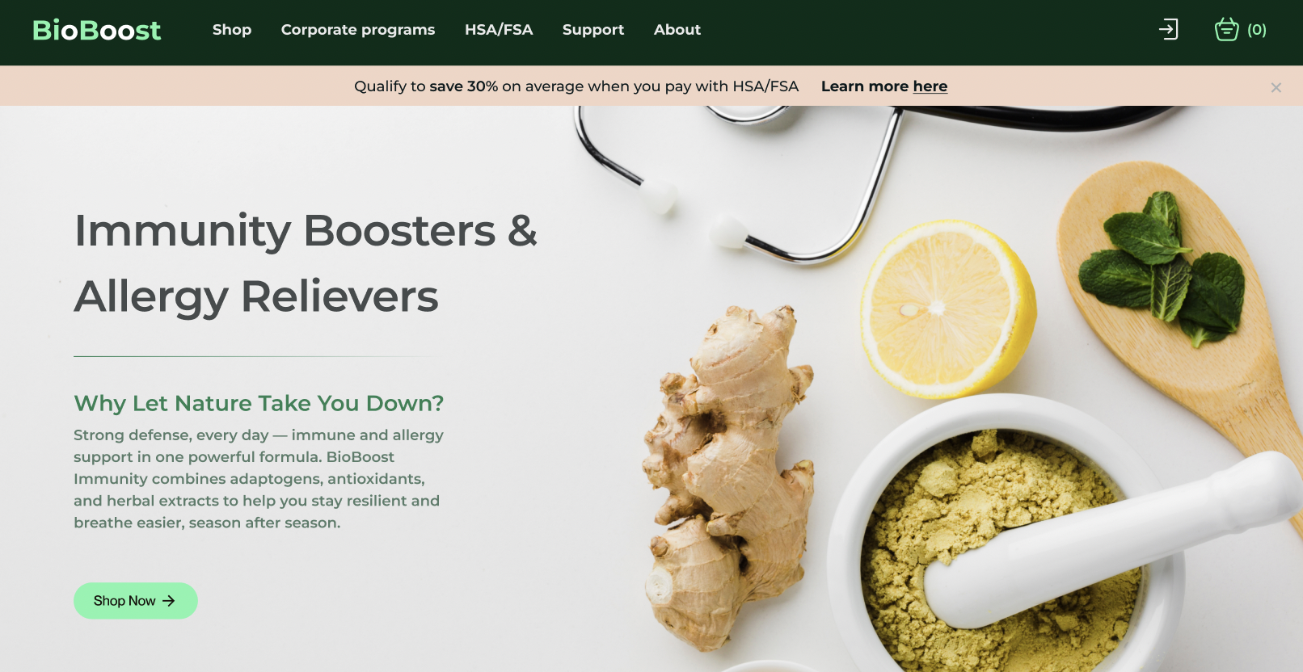1303x672 pixels.
Task: Dismiss the HSA/FSA savings banner
Action: [1276, 87]
